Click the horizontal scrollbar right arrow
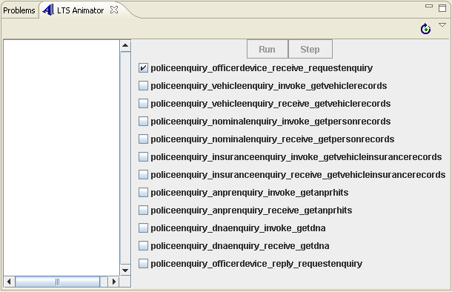Image resolution: width=452 pixels, height=292 pixels. click(x=114, y=282)
